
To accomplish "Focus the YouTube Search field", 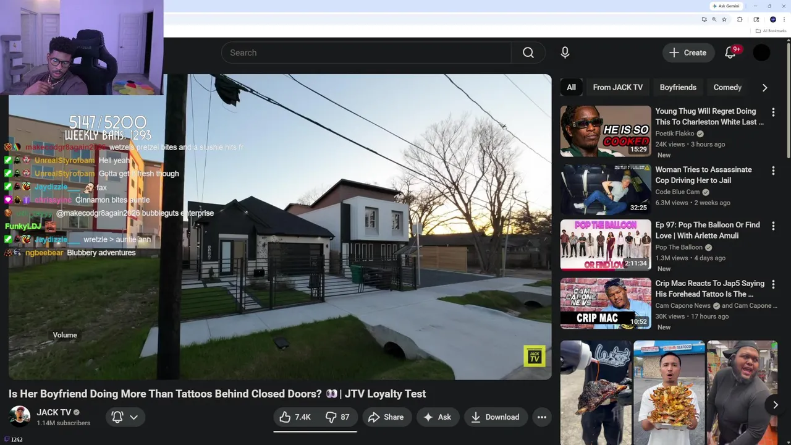I will click(x=366, y=53).
